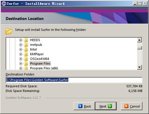
Task: Cancel the Surfer installation
Action: [132, 106]
